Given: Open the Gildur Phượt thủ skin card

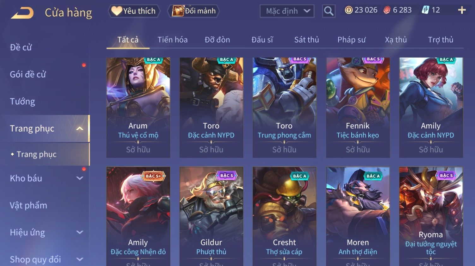Looking at the screenshot, I should pyautogui.click(x=211, y=216).
